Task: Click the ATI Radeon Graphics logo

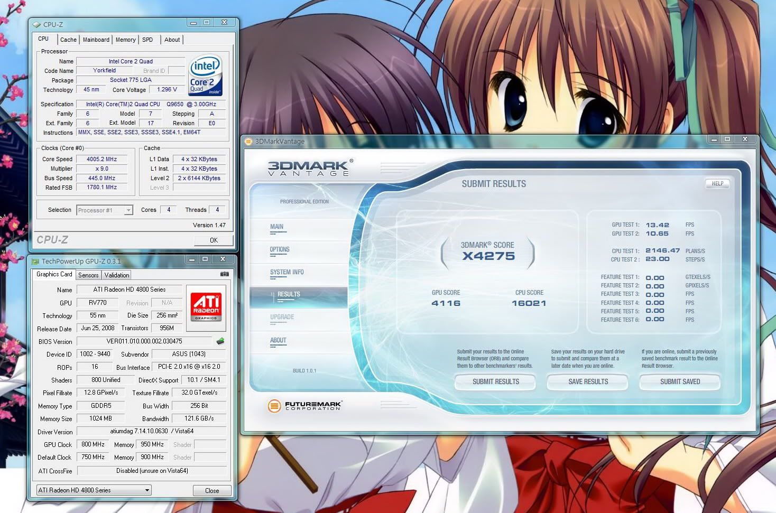Action: pyautogui.click(x=206, y=305)
